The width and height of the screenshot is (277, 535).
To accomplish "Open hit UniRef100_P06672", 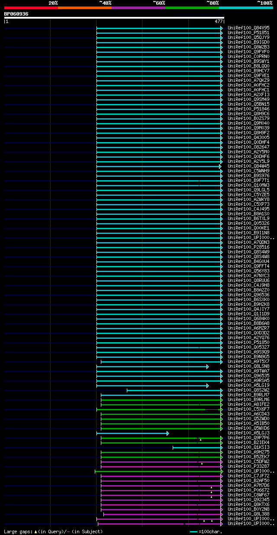I will pyautogui.click(x=248, y=490).
